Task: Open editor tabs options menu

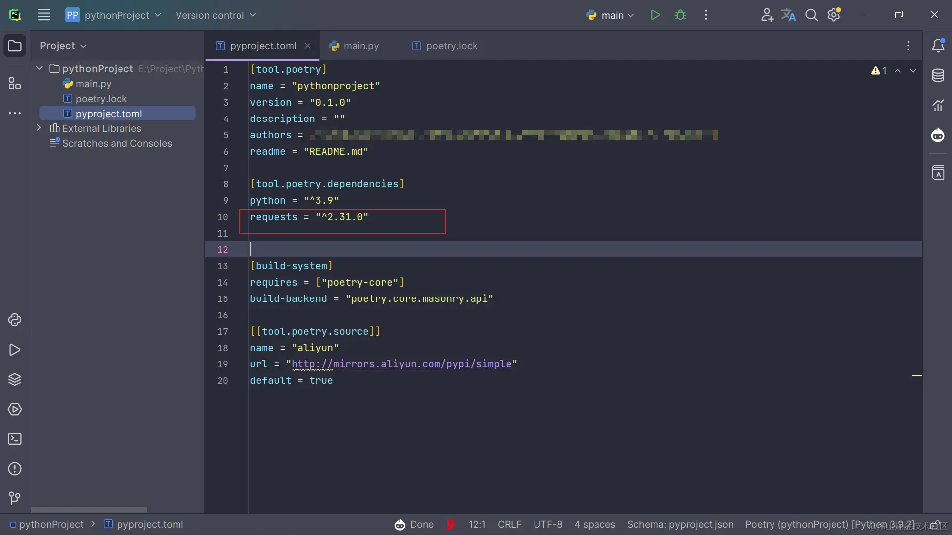Action: pos(908,46)
